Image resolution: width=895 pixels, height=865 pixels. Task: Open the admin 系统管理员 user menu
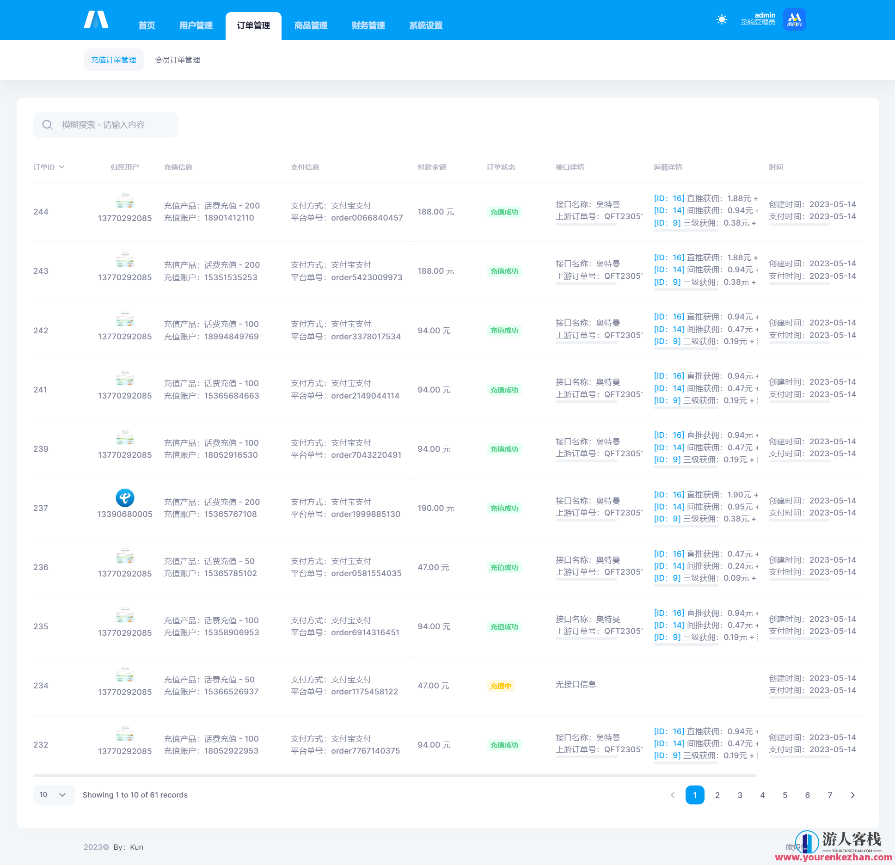coord(758,19)
